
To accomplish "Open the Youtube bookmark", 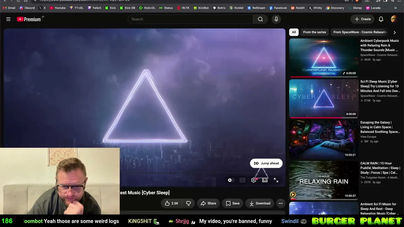I will point(57,8).
